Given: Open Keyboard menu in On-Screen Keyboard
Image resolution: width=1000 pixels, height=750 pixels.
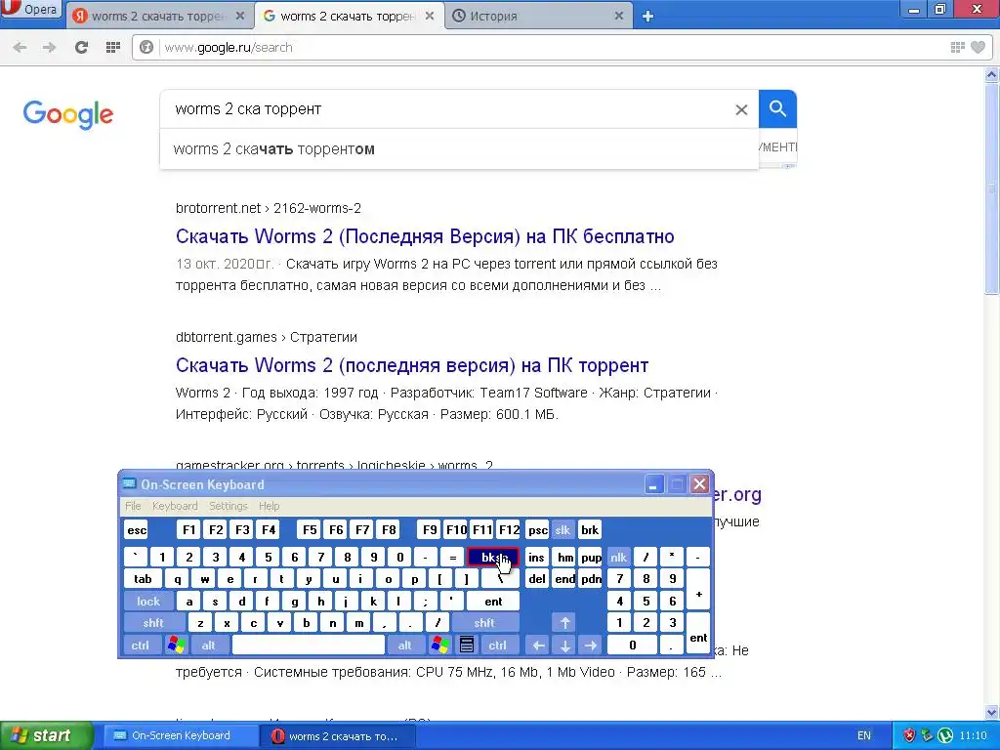Looking at the screenshot, I should click(x=175, y=506).
